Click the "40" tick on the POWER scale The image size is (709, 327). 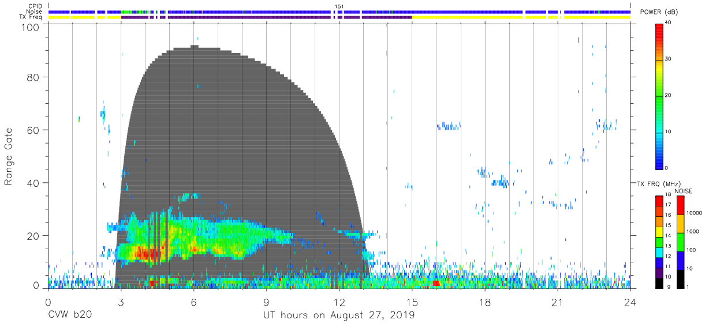pos(669,22)
